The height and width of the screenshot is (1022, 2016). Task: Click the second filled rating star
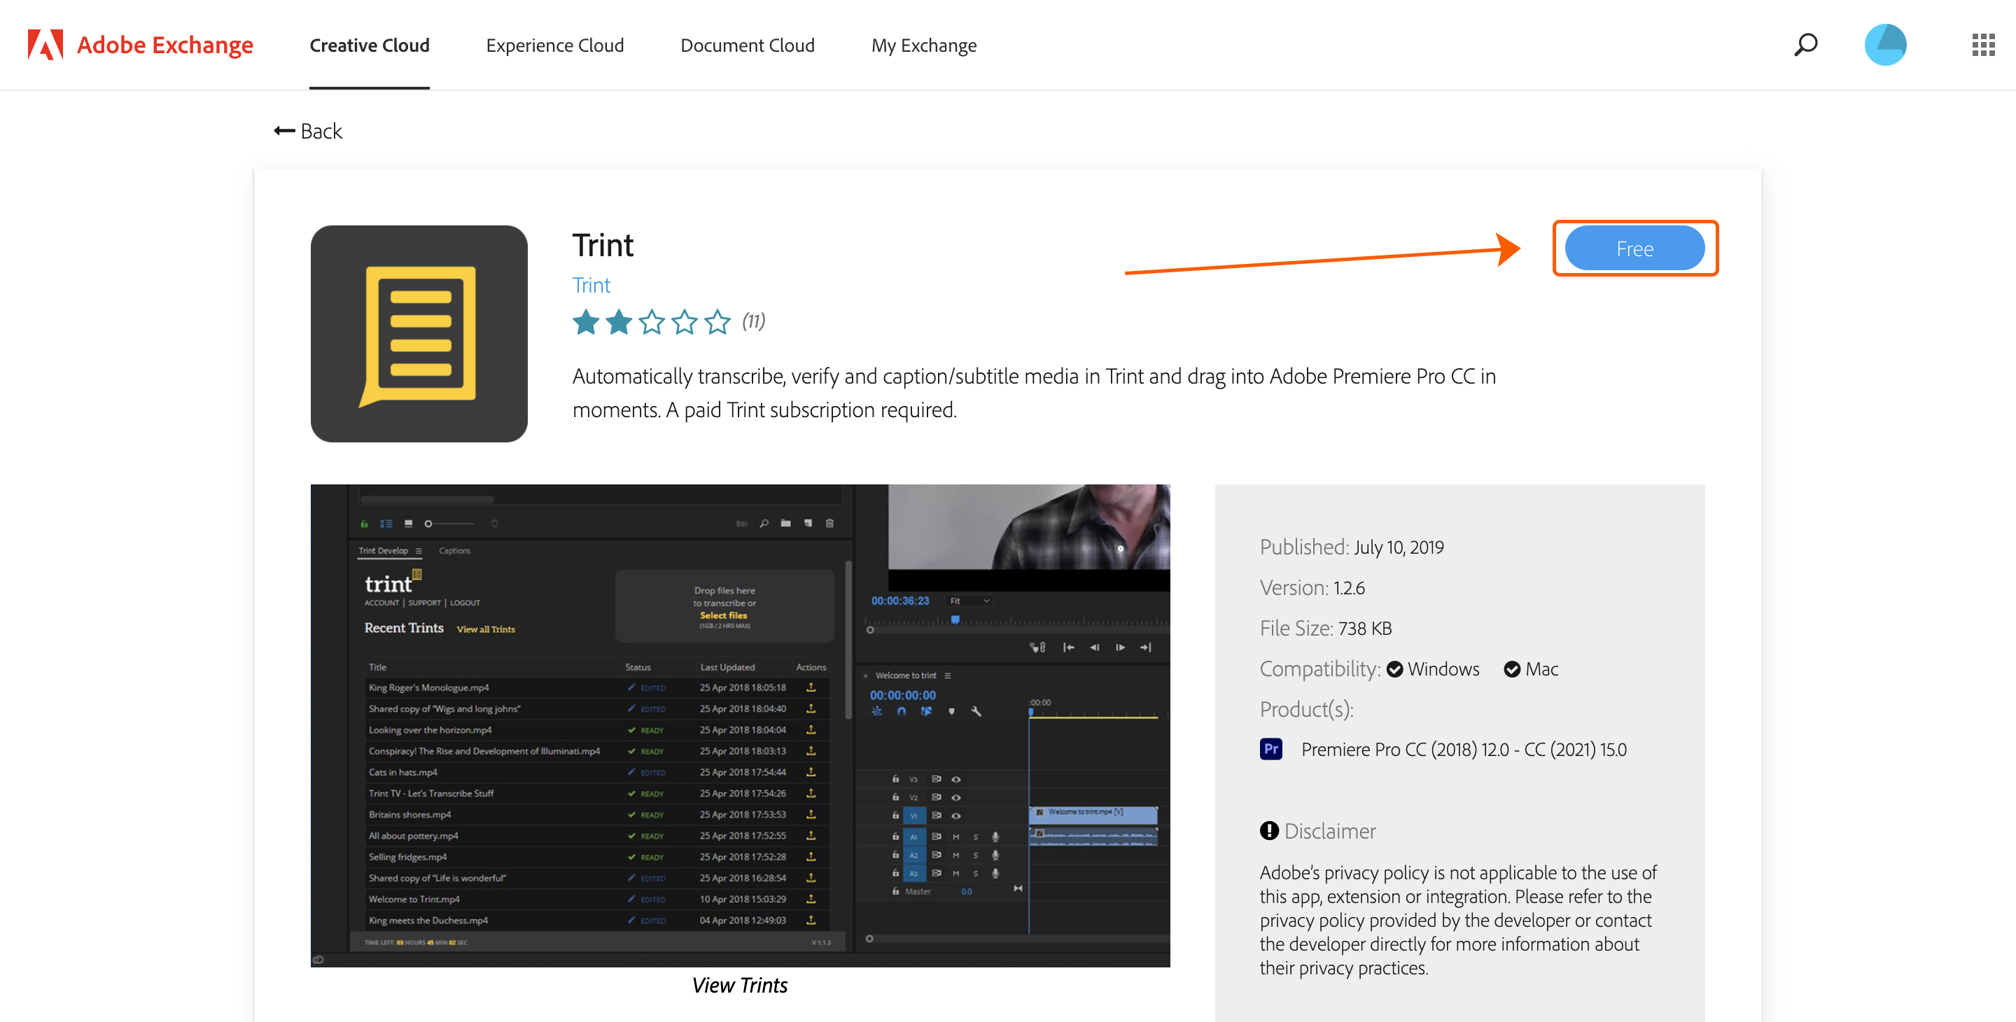coord(618,321)
